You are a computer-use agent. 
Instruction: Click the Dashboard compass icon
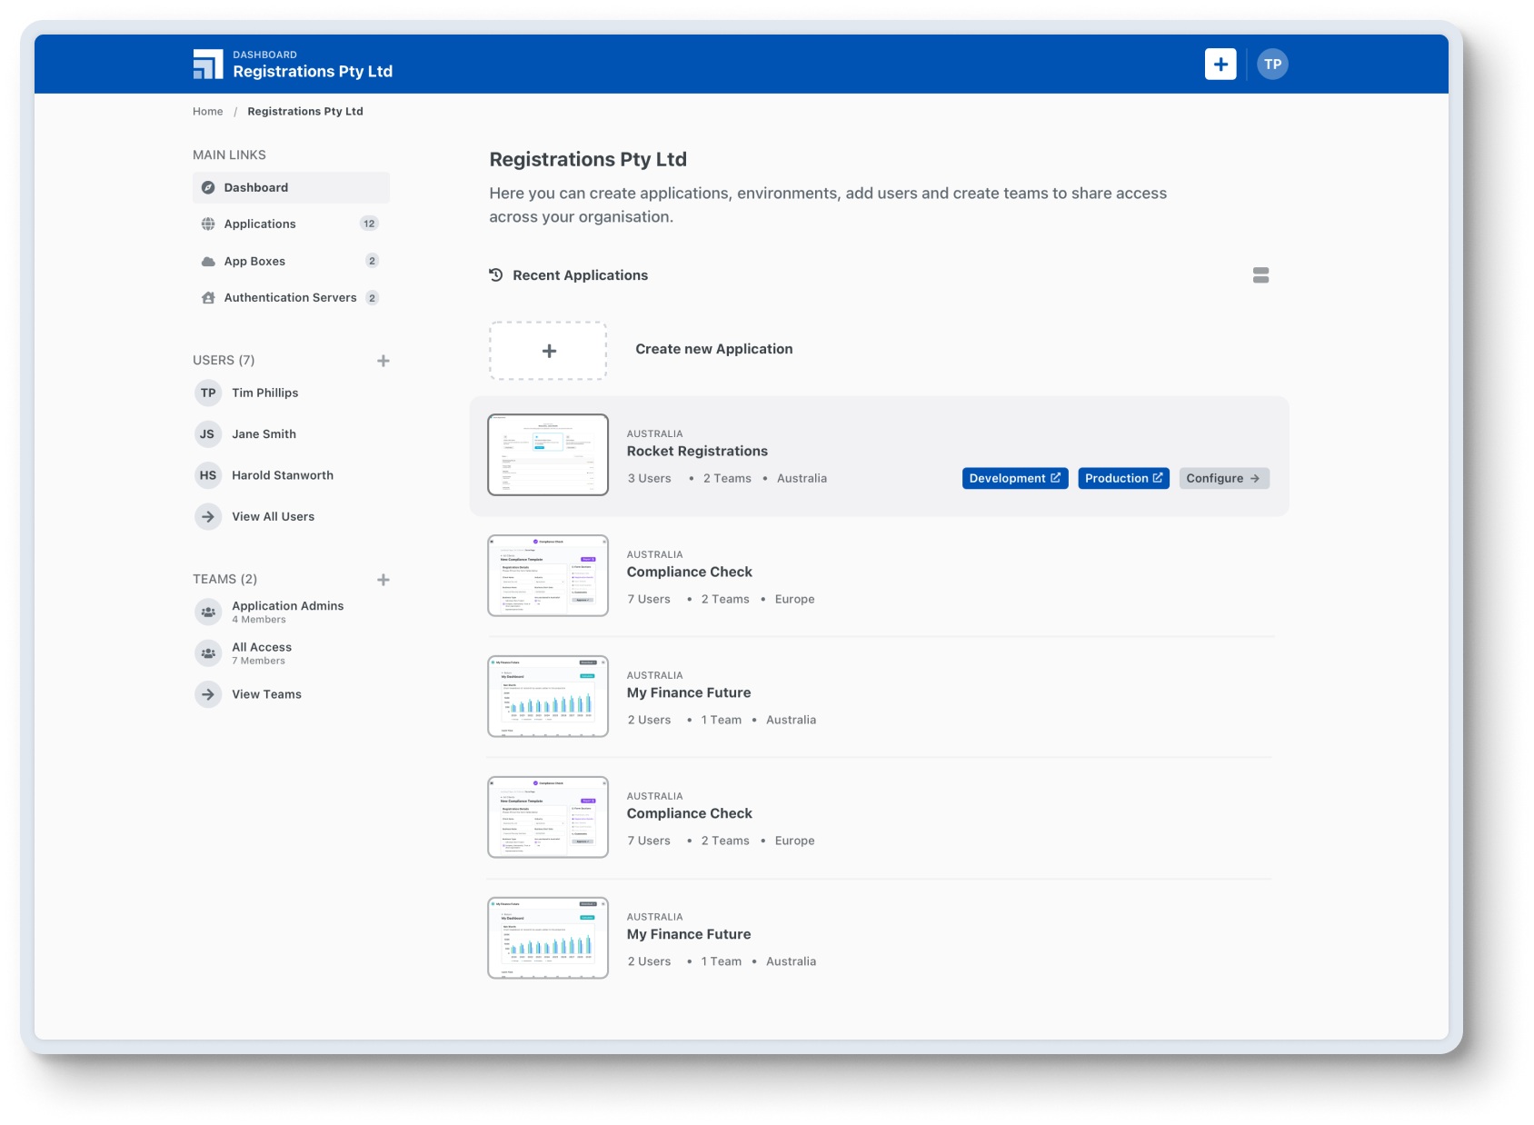(208, 187)
